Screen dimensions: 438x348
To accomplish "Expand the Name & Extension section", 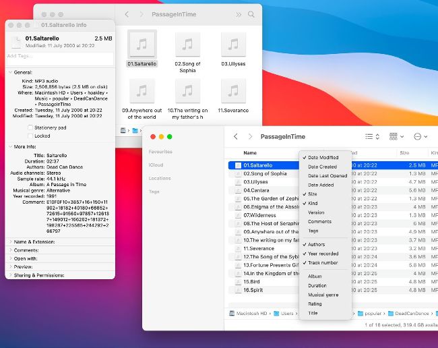I will pos(9,241).
